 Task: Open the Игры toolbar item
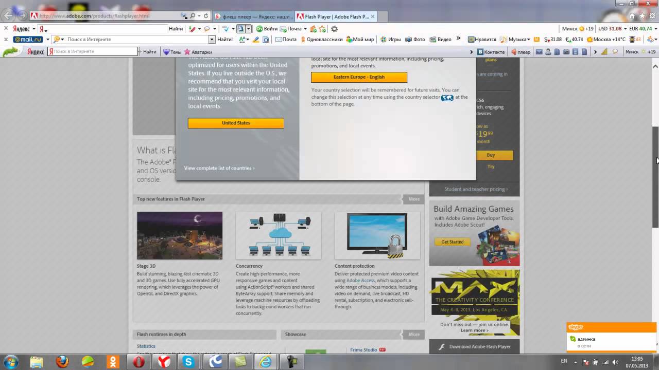coord(390,39)
